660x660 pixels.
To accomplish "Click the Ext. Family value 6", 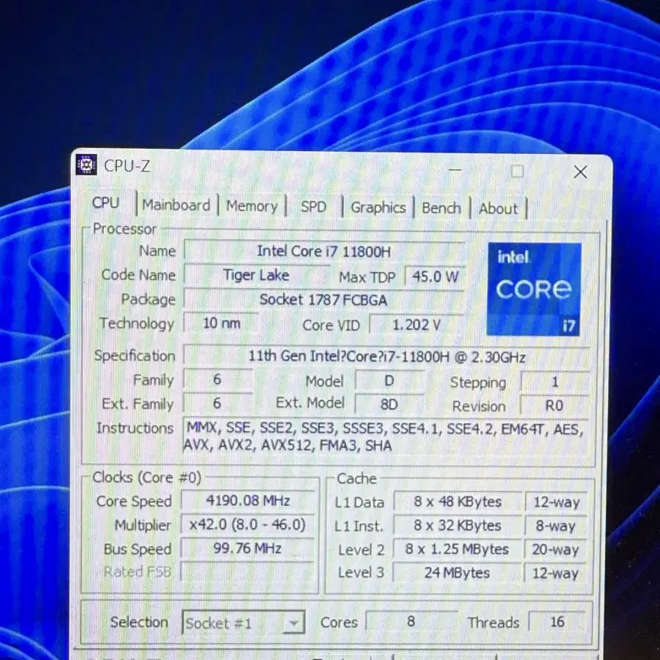I will click(x=218, y=403).
